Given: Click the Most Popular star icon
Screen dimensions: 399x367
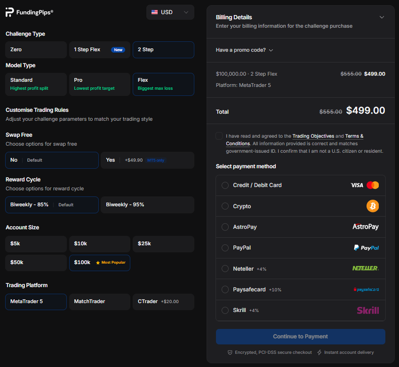Looking at the screenshot, I should pyautogui.click(x=98, y=263).
